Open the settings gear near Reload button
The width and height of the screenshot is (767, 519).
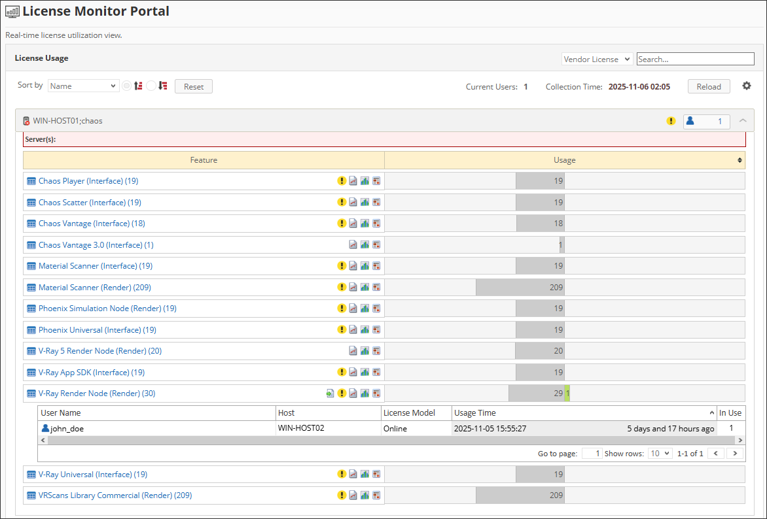pyautogui.click(x=747, y=86)
